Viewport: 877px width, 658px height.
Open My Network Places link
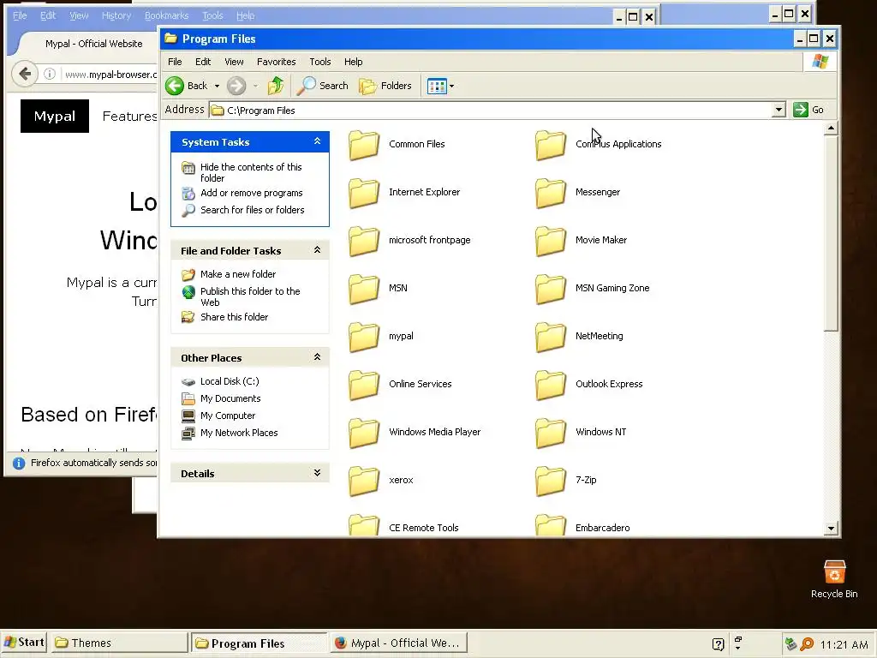239,433
